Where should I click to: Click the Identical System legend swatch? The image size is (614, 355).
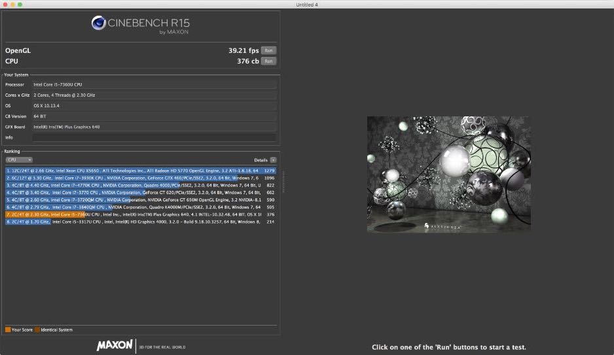click(x=37, y=330)
